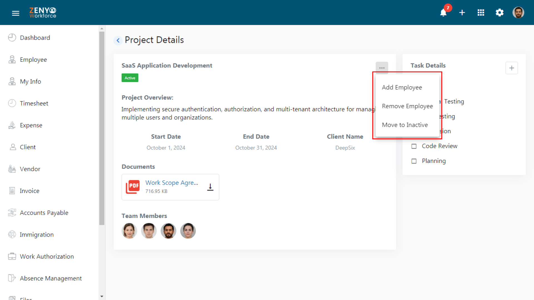The width and height of the screenshot is (534, 300).
Task: Click the Planning task label
Action: point(434,161)
